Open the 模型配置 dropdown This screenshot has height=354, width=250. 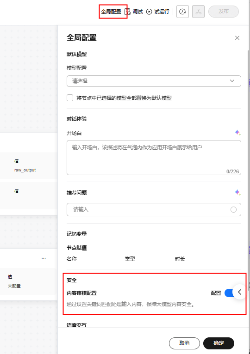[x=154, y=81]
